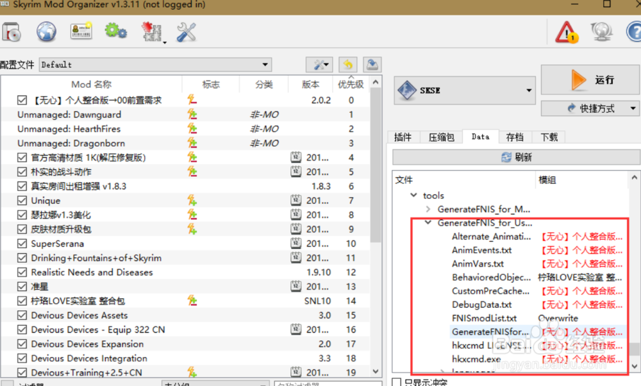Click the flag icon for Devious+Training+2.5+CN
This screenshot has width=641, height=386.
192,372
